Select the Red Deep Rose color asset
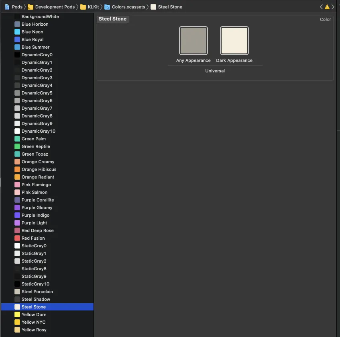This screenshot has height=337, width=340. (47, 230)
